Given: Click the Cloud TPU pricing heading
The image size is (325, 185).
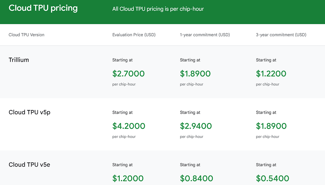Looking at the screenshot, I should tap(43, 9).
